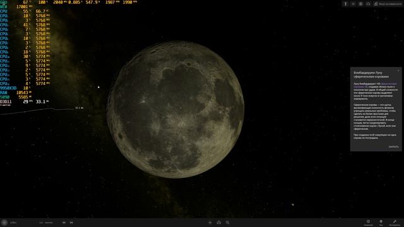Select the Moon in the viewport
The height and width of the screenshot is (227, 404).
point(175,109)
